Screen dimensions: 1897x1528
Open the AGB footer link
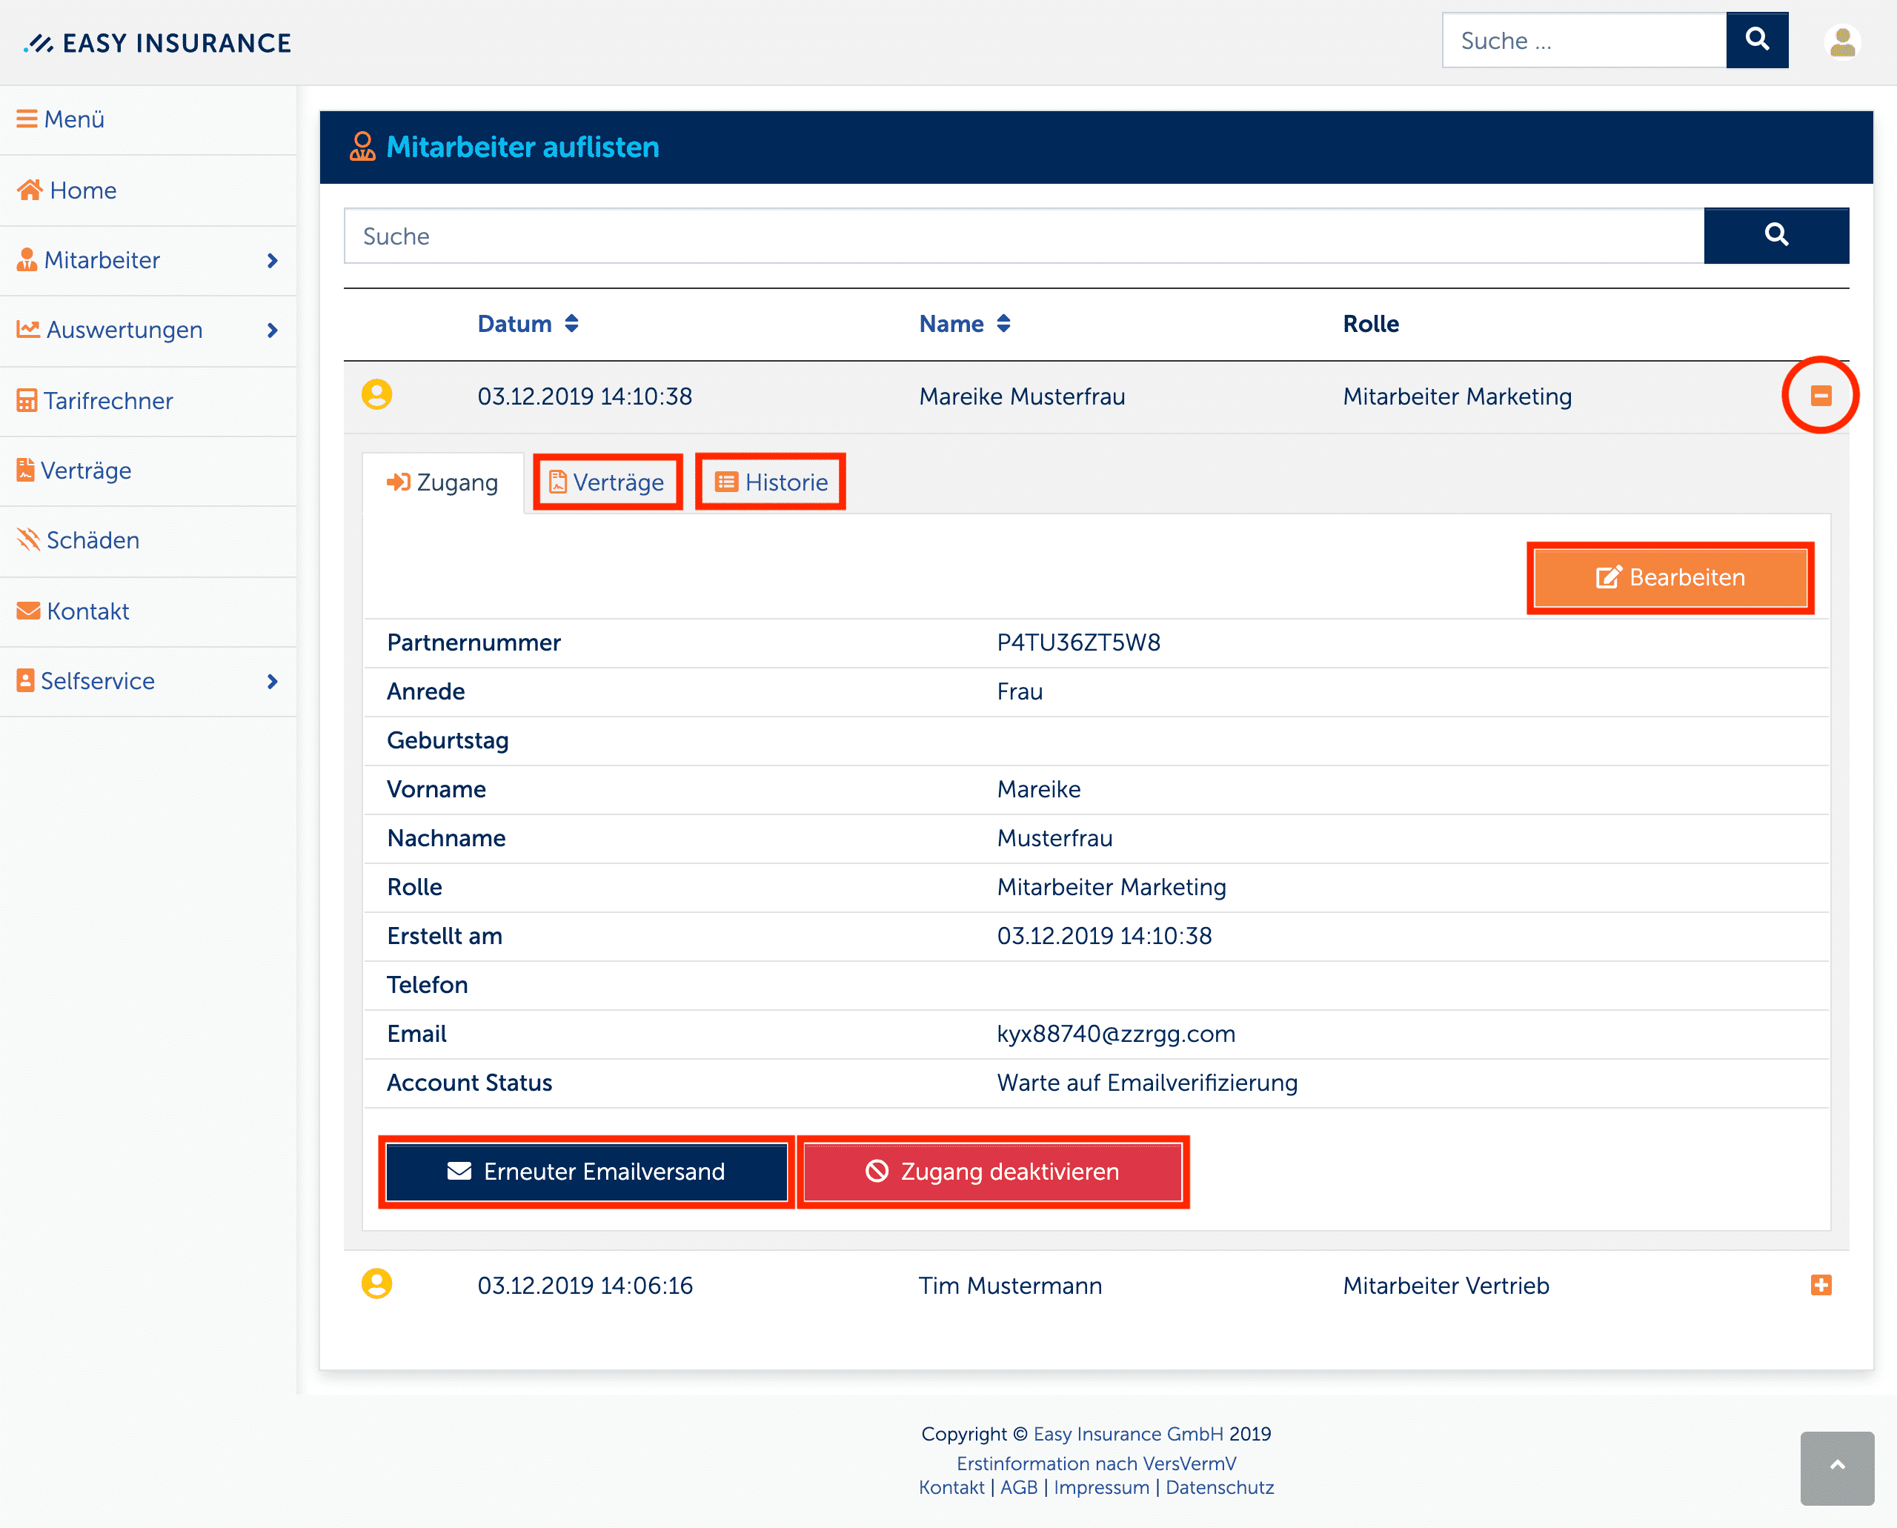(1018, 1487)
